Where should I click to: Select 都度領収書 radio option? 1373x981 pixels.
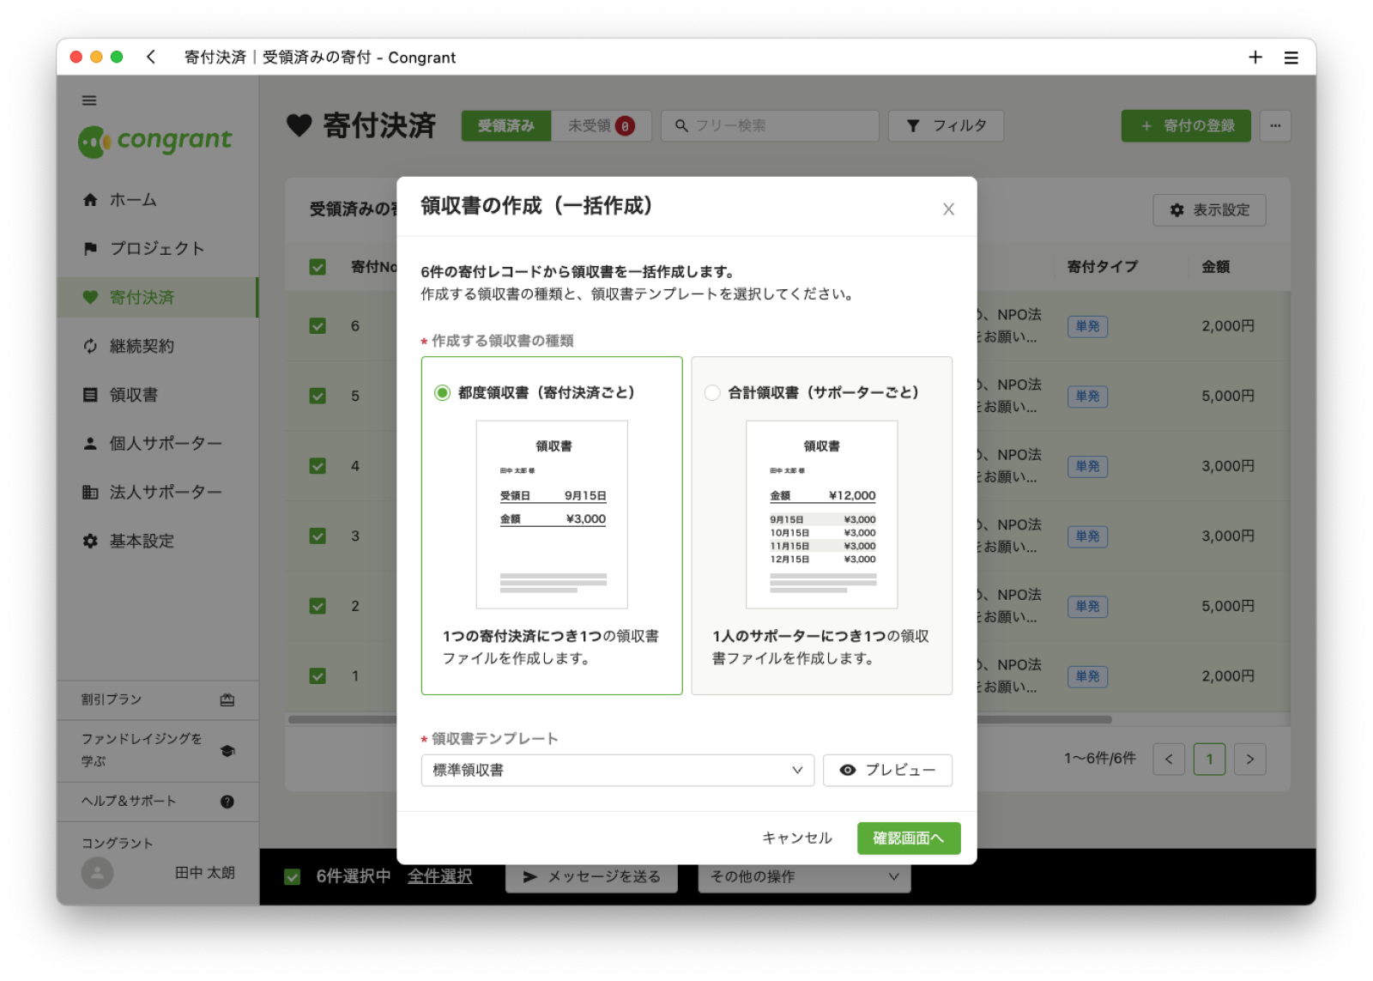[442, 393]
